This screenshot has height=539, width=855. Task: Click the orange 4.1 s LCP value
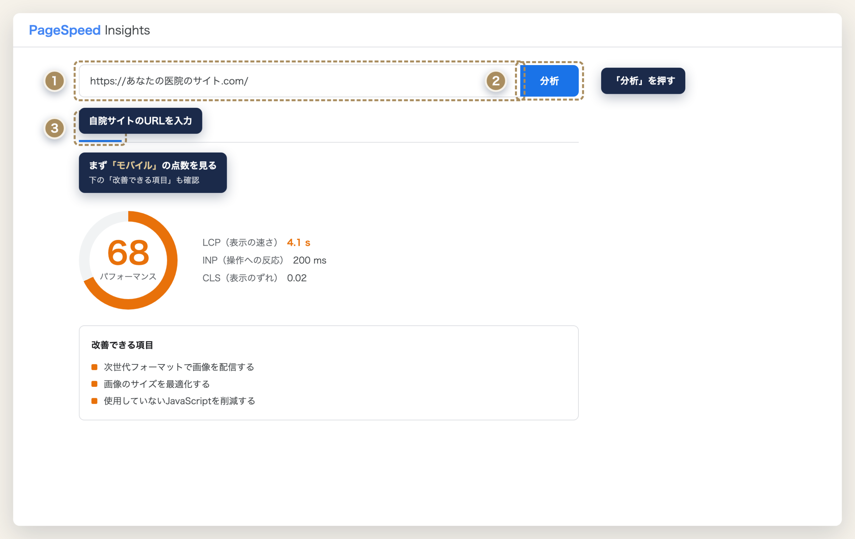299,242
